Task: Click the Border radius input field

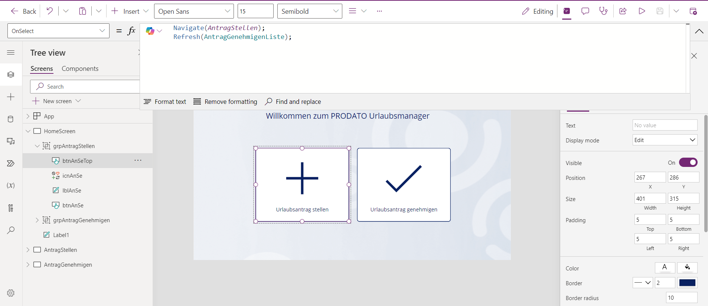Action: (681, 297)
